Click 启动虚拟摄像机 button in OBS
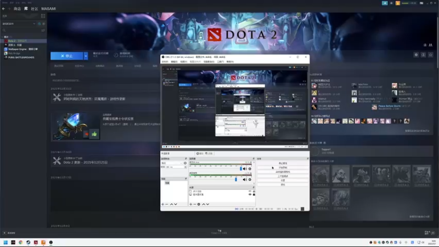439x247 pixels. click(283, 172)
